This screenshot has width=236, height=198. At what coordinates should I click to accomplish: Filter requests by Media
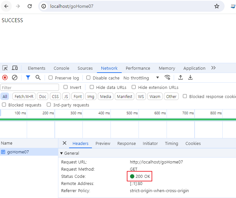click(106, 96)
